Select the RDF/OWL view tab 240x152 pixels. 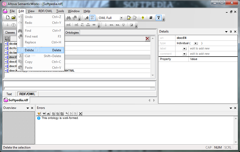(x=27, y=94)
